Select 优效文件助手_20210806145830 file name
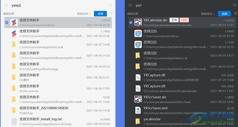Viewport: 238px width, 127px height. 44,108
